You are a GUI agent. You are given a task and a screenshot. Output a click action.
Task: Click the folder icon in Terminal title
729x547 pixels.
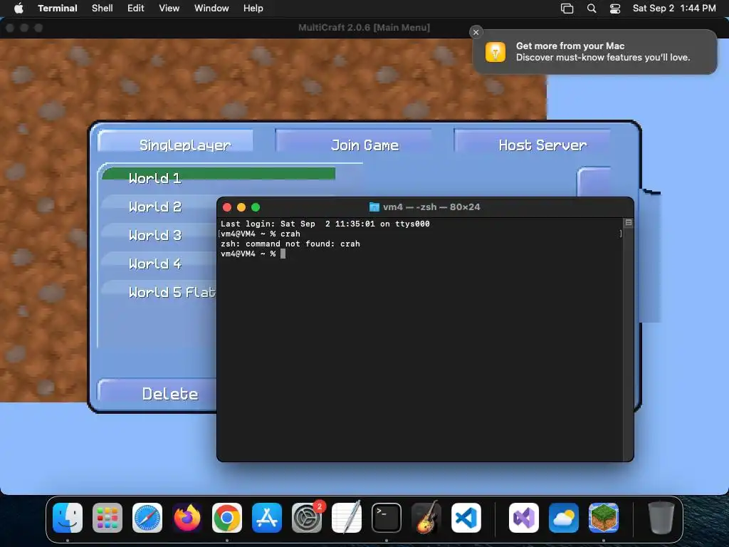point(374,207)
